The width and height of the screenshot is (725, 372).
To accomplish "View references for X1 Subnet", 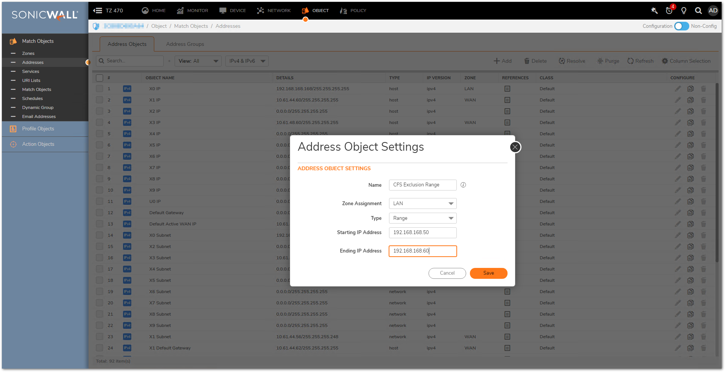I will click(507, 337).
